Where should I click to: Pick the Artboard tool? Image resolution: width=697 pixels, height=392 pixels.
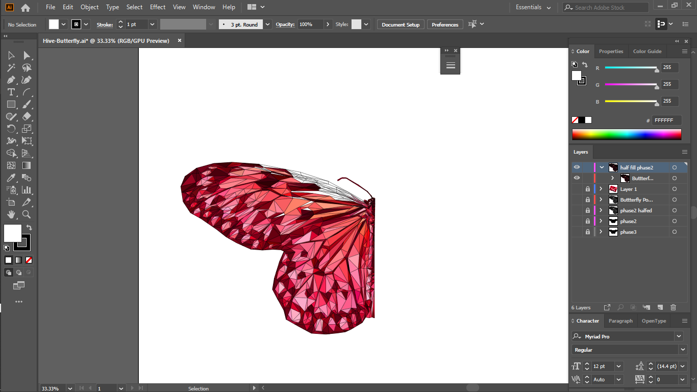(x=11, y=202)
